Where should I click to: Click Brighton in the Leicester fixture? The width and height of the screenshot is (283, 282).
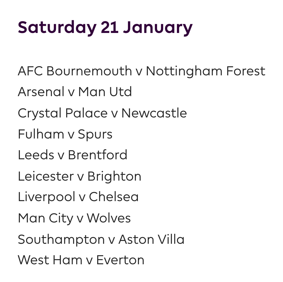point(114,176)
